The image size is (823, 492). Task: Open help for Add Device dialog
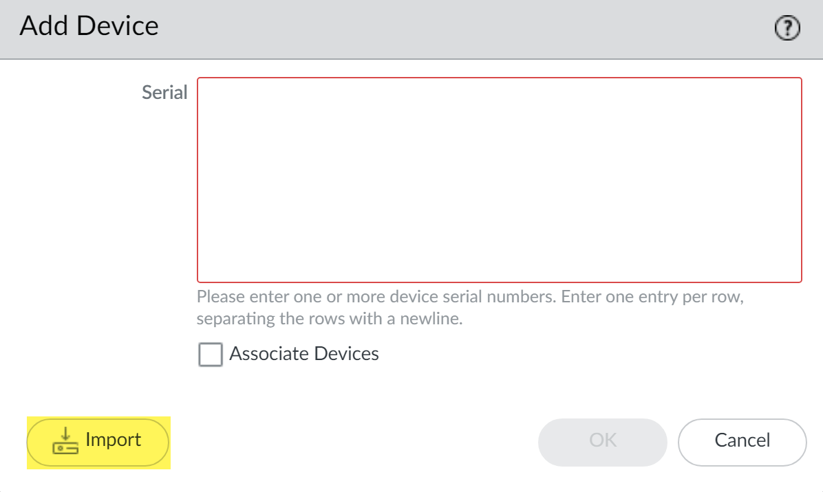[787, 28]
